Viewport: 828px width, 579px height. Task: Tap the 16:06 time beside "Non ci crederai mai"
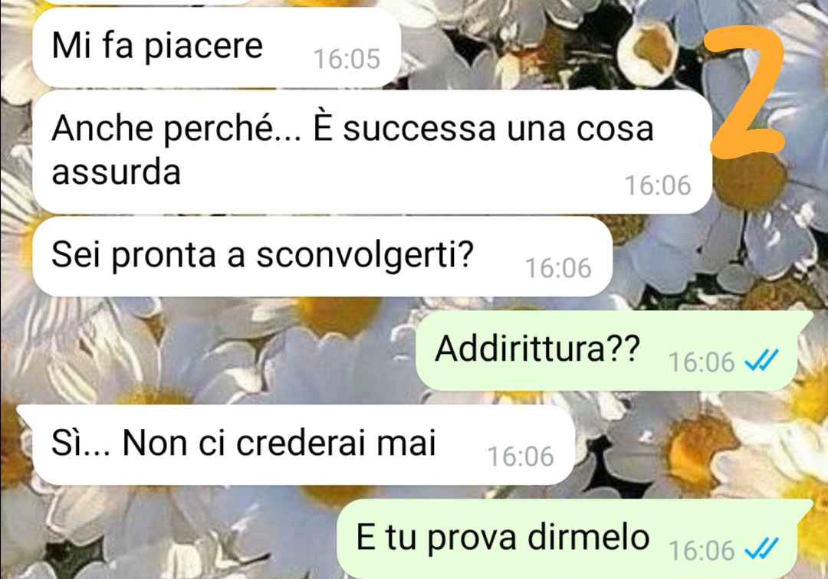[521, 456]
